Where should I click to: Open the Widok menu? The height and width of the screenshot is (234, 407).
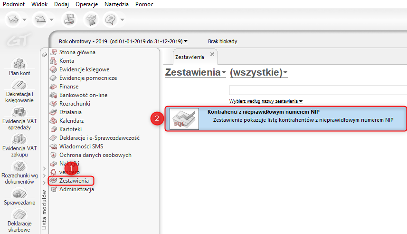coord(39,4)
